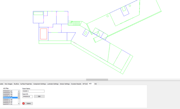Open the View Images tab
180x109 pixels.
tap(8, 84)
